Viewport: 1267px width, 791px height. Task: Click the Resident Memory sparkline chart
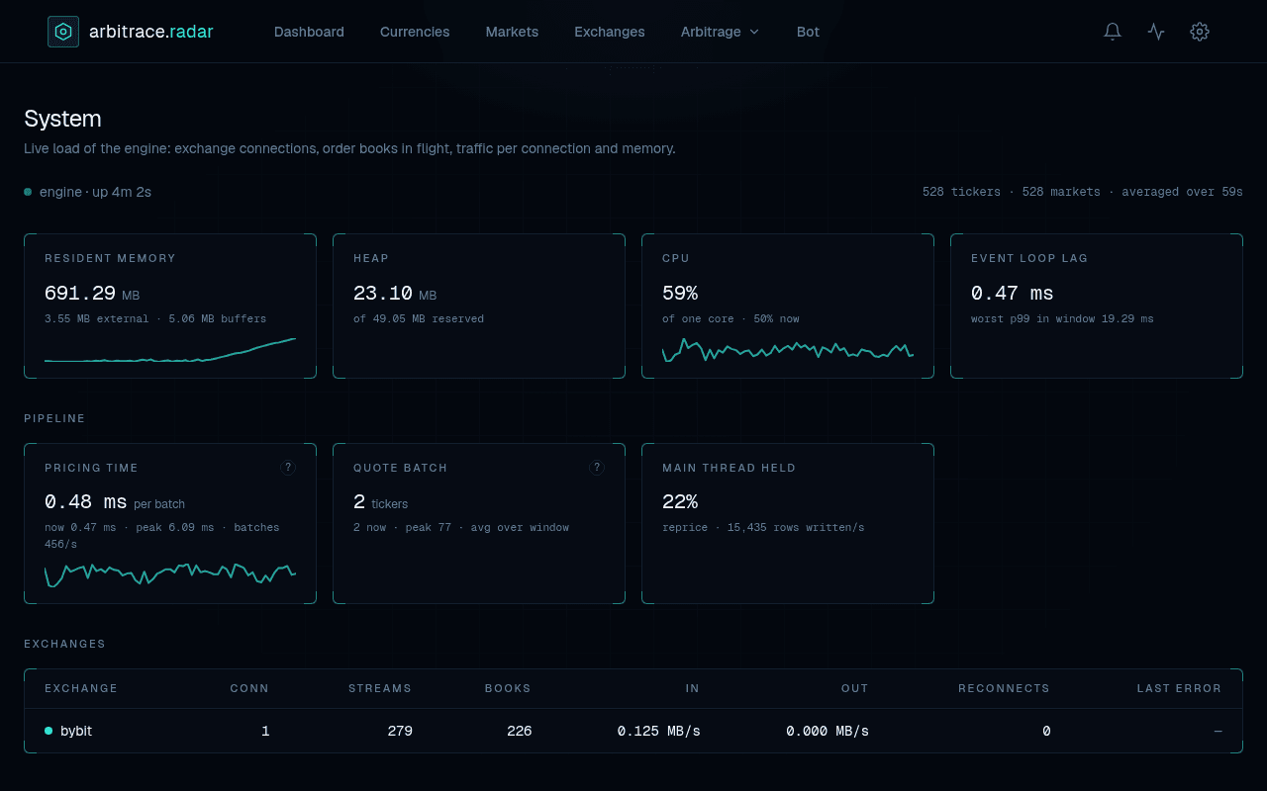tap(170, 350)
